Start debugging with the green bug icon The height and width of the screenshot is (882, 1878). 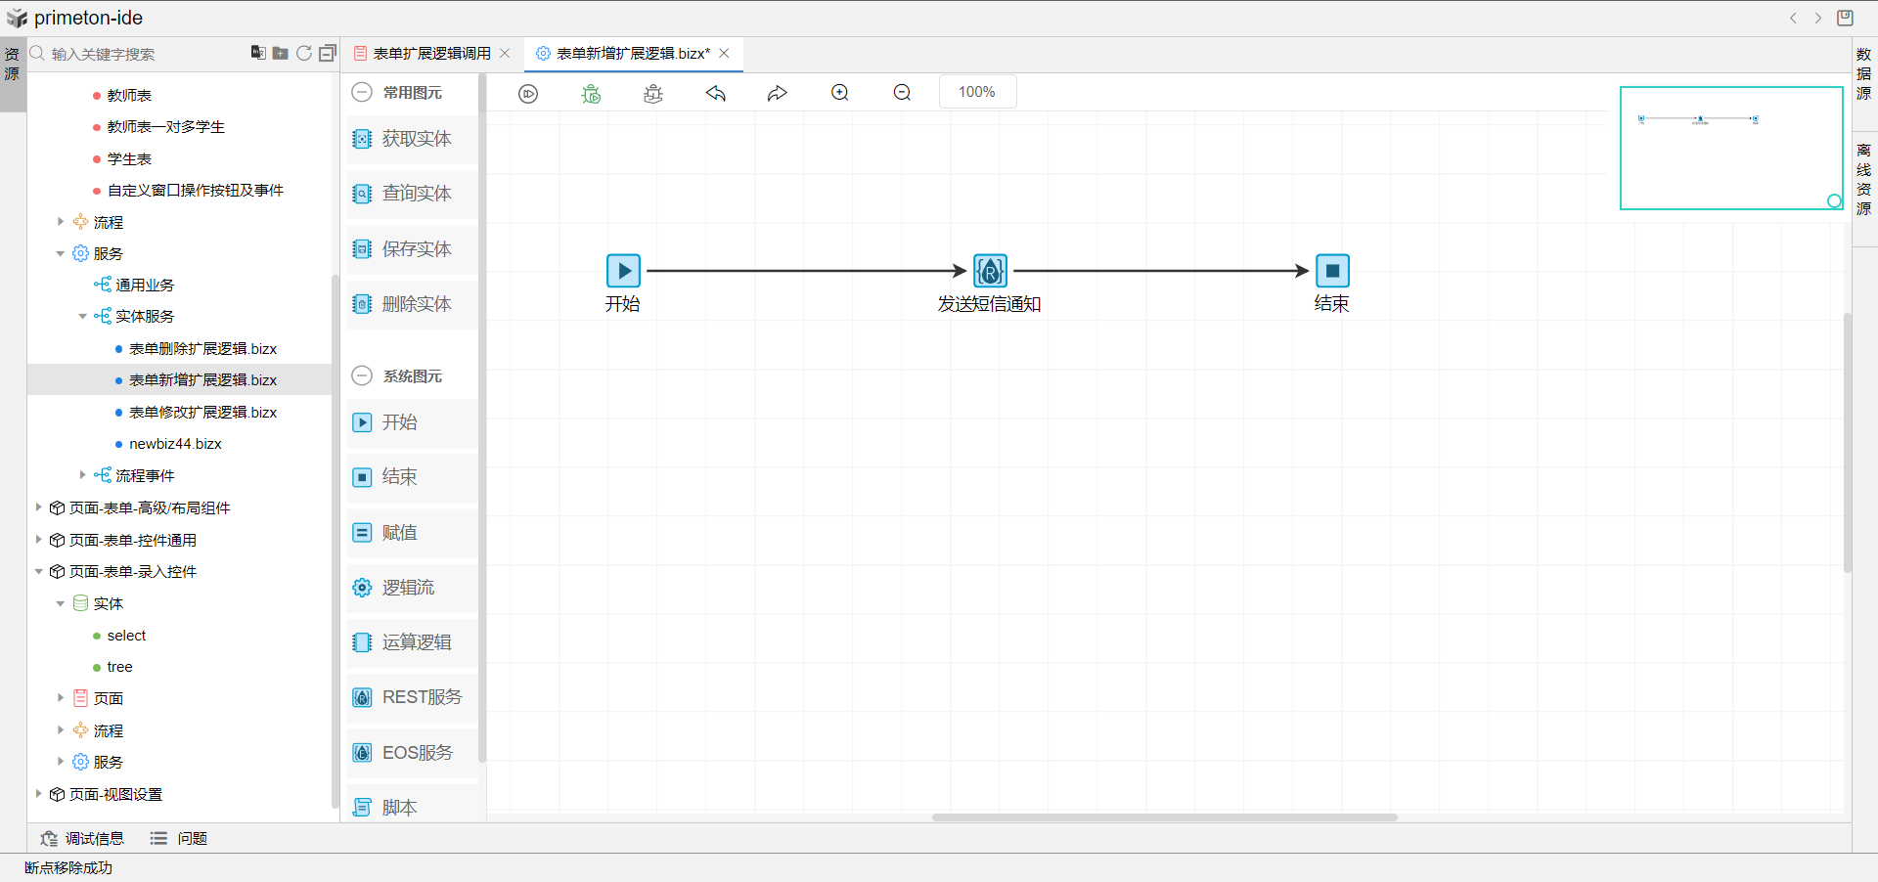pos(591,93)
